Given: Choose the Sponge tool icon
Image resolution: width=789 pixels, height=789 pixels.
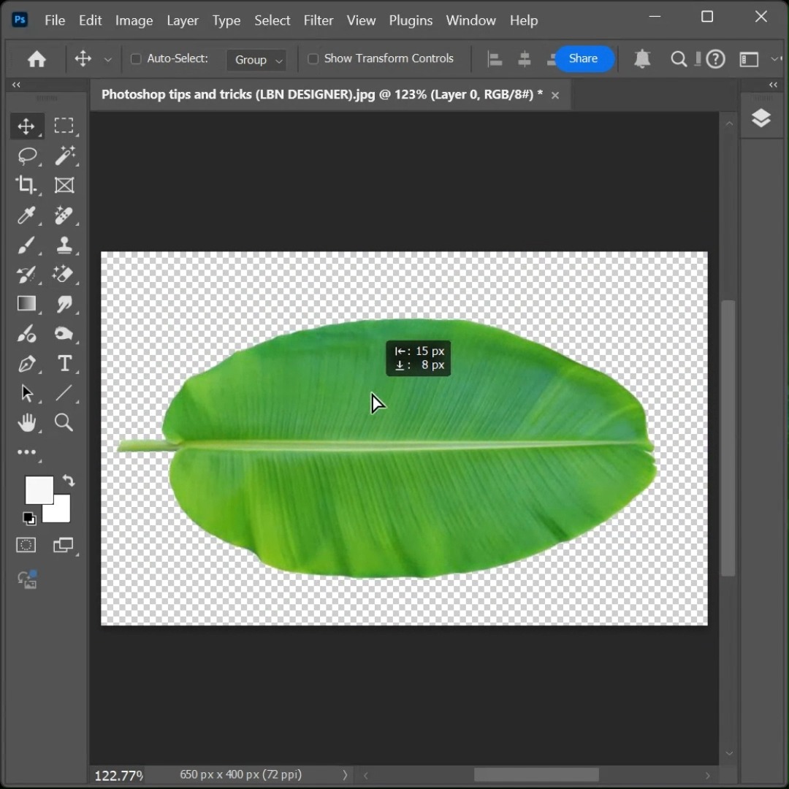Looking at the screenshot, I should click(64, 334).
